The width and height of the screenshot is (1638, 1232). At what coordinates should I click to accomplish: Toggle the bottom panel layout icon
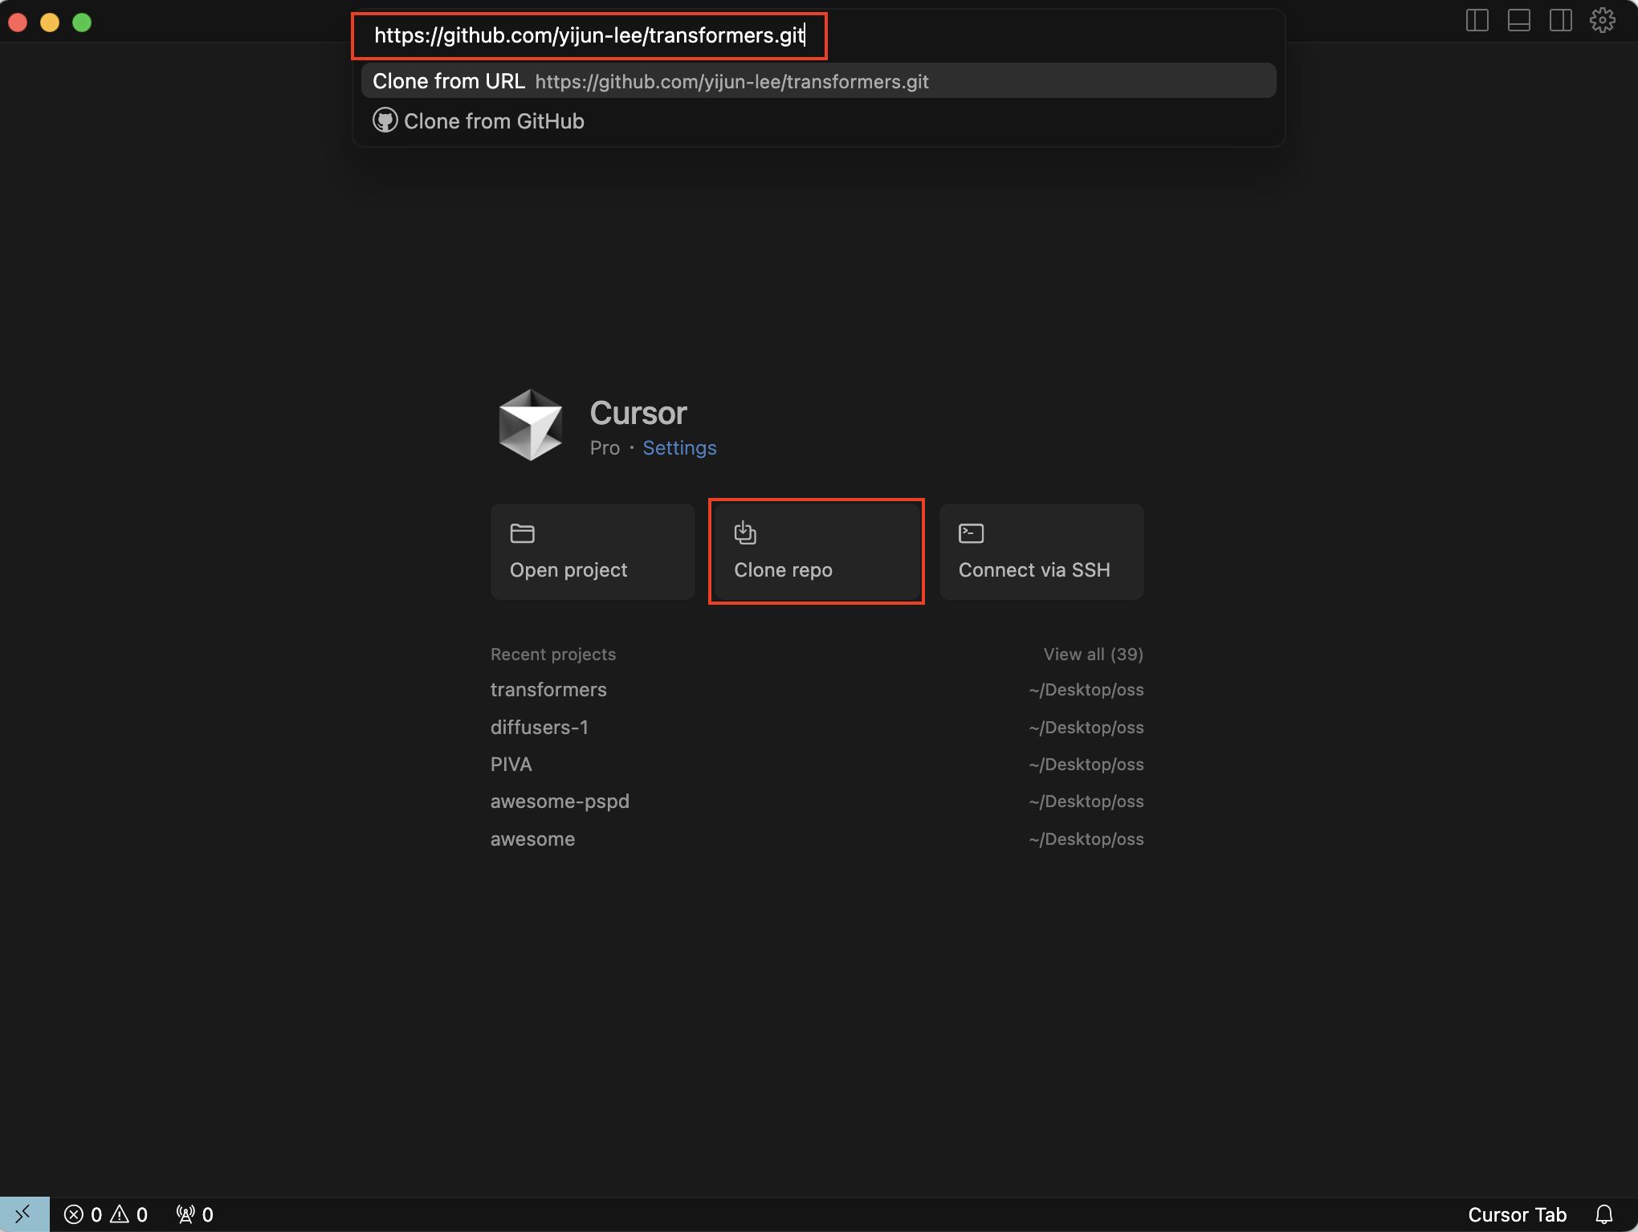click(1518, 20)
